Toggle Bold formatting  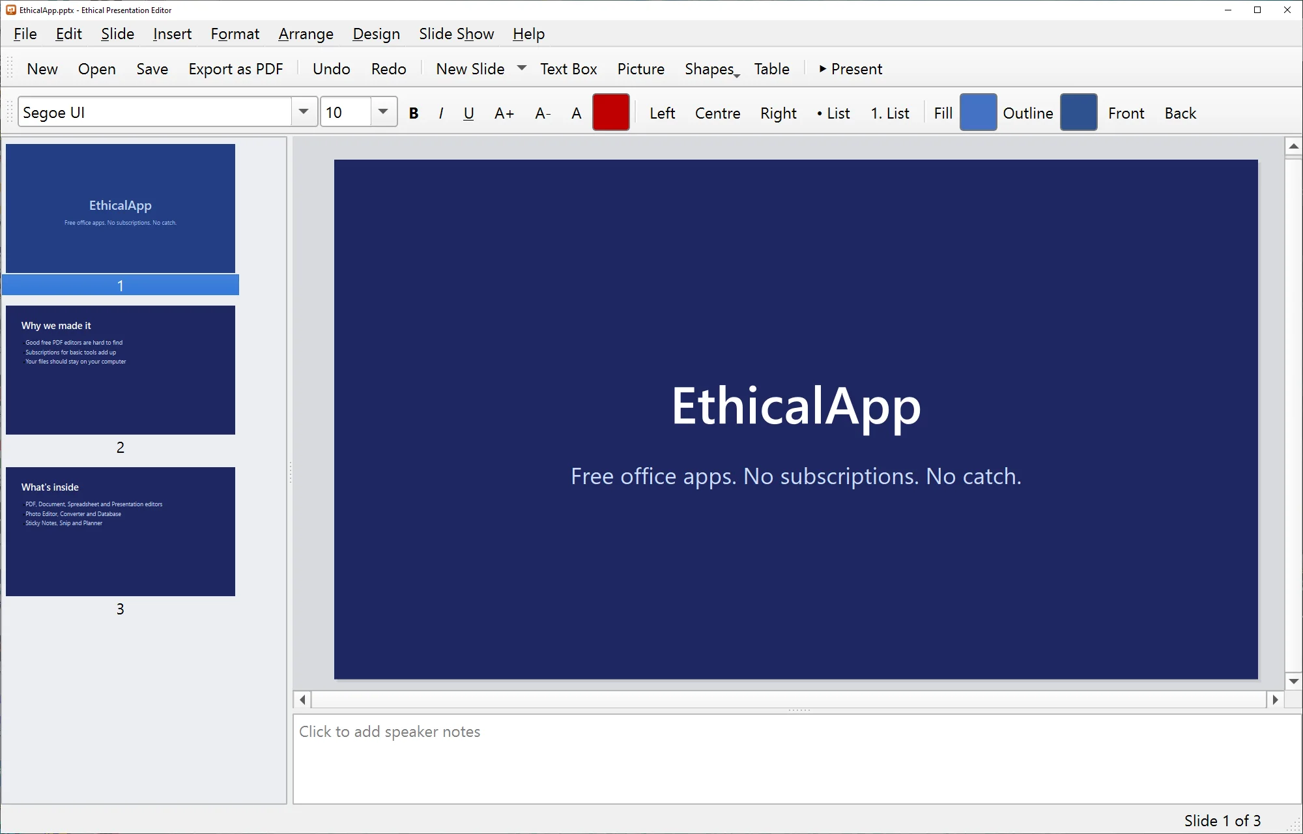[x=413, y=113]
